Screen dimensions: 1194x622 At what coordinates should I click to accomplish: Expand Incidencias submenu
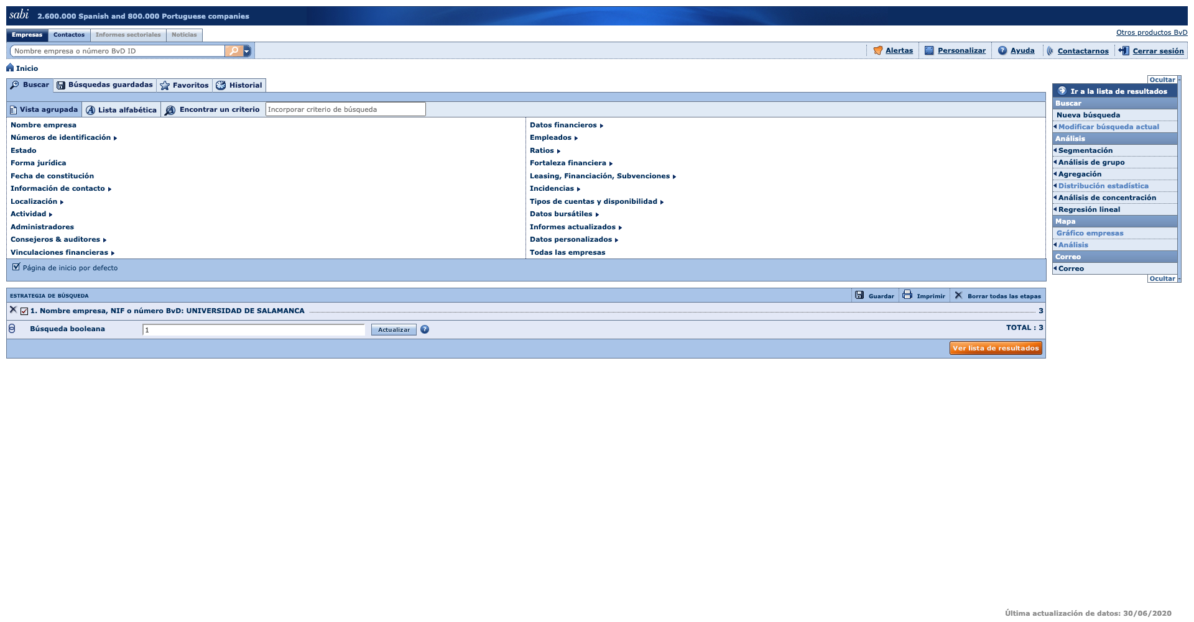point(555,188)
